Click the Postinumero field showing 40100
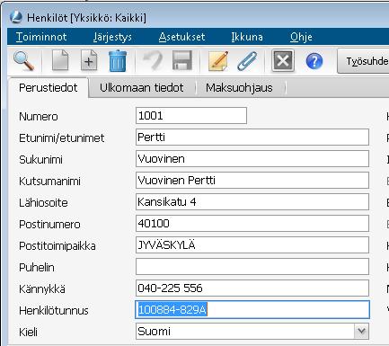Image resolution: width=389 pixels, height=346 pixels. point(252,224)
